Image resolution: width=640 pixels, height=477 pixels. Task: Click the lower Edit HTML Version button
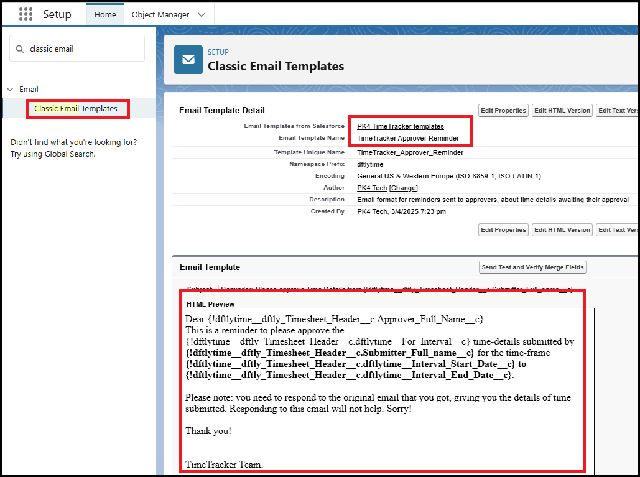click(562, 229)
